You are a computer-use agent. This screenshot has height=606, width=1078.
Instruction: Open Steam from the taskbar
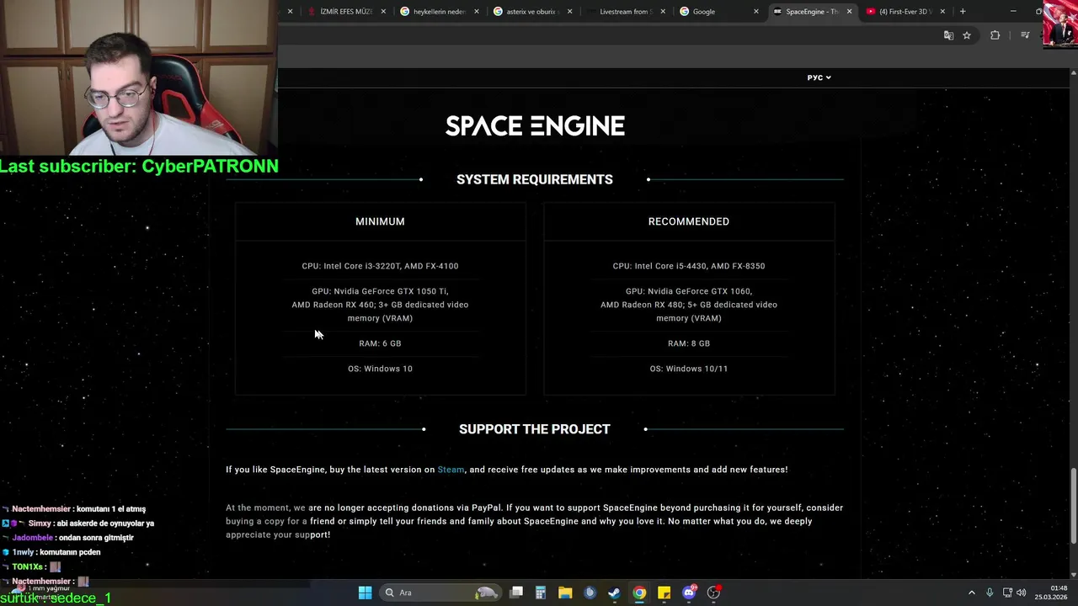pyautogui.click(x=615, y=593)
